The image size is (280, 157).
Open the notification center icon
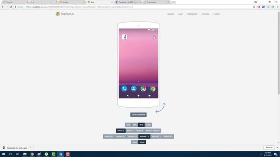click(276, 154)
